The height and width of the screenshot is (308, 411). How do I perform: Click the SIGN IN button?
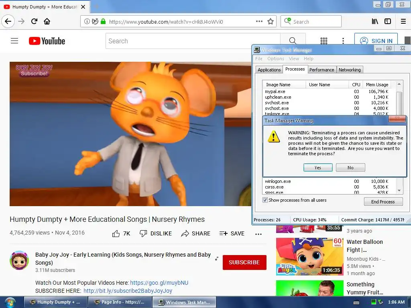pyautogui.click(x=376, y=41)
